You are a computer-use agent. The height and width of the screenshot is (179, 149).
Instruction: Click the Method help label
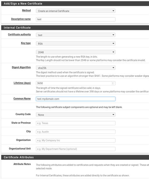point(26,10)
